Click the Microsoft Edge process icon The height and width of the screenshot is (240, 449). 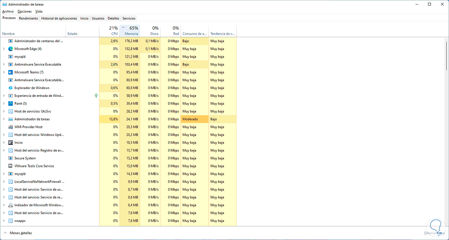point(10,49)
